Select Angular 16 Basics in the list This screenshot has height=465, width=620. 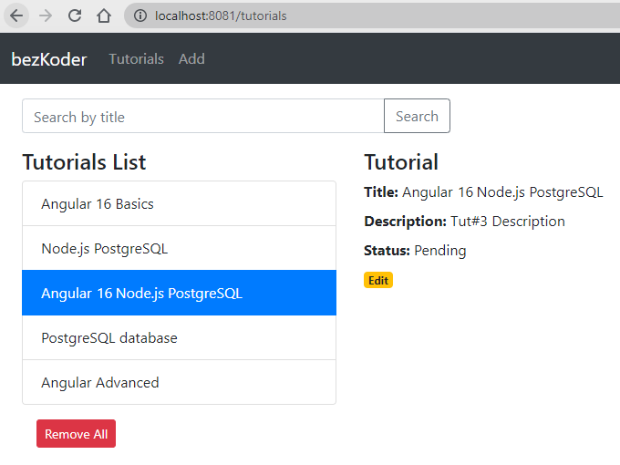click(179, 203)
